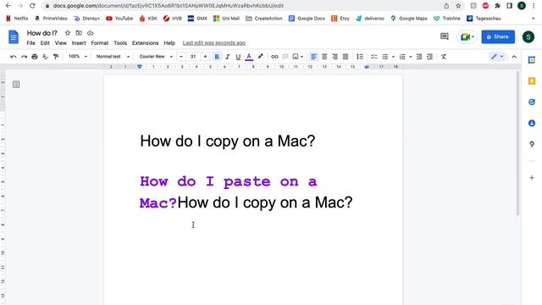This screenshot has height=305, width=542.
Task: Open the Format menu
Action: coord(100,43)
